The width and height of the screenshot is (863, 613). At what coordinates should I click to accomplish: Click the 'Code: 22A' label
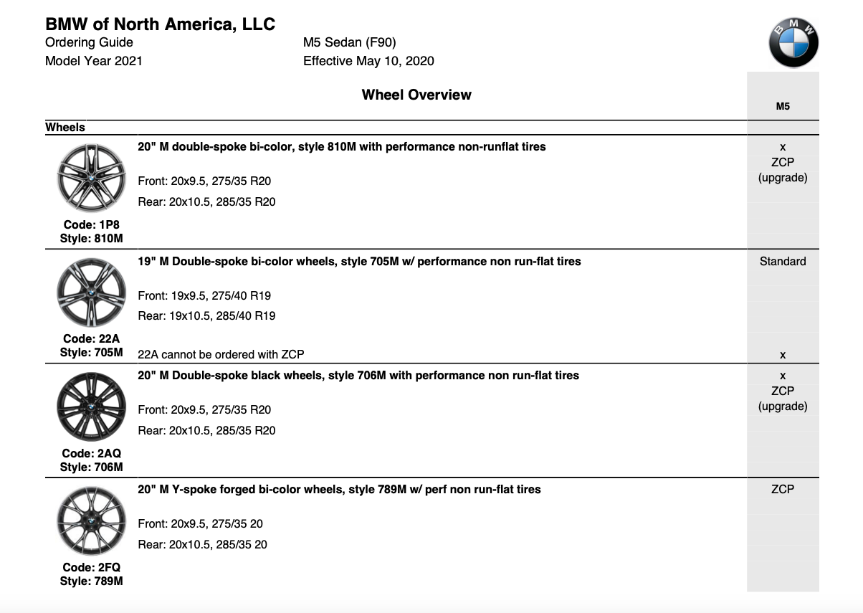coord(91,338)
